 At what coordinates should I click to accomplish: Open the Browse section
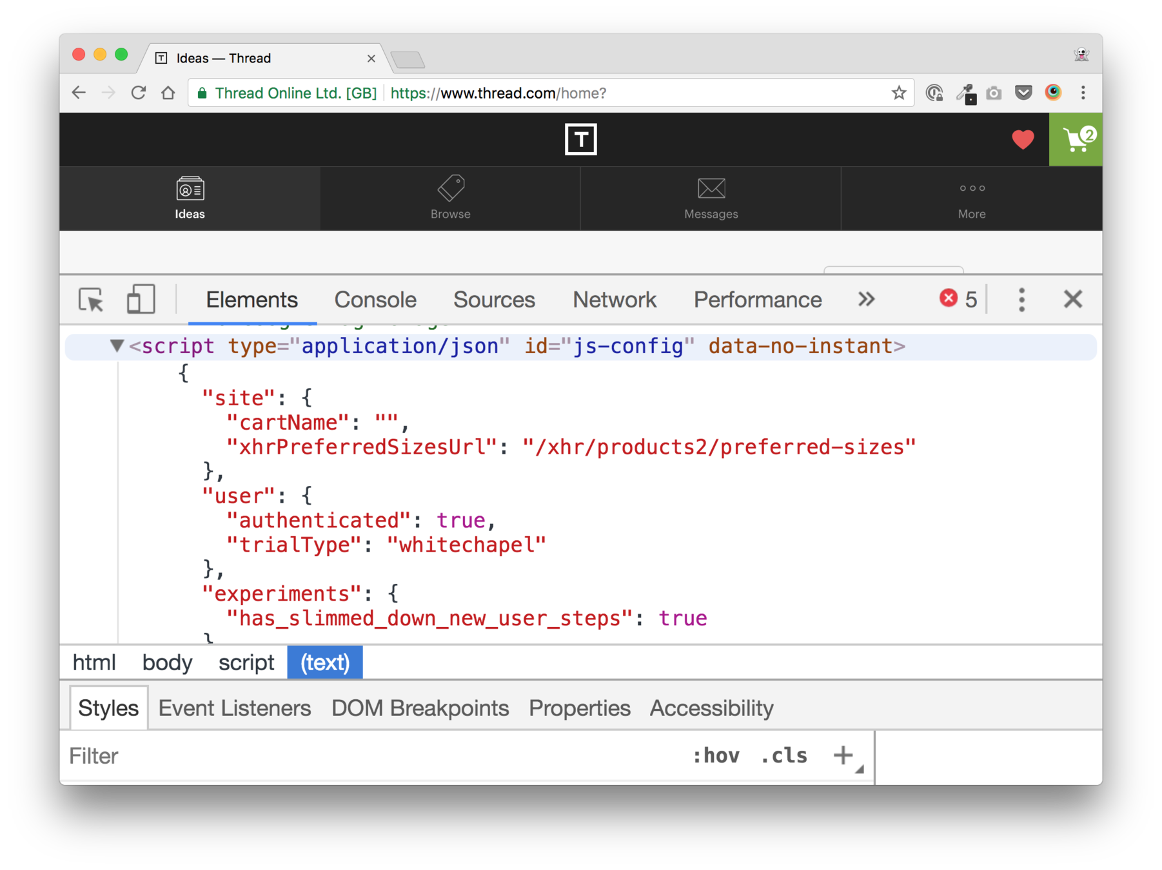click(450, 198)
